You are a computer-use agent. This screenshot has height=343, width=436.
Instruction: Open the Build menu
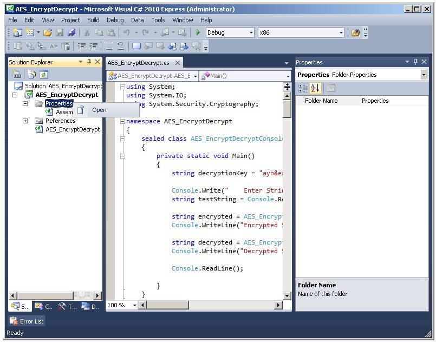[x=93, y=20]
